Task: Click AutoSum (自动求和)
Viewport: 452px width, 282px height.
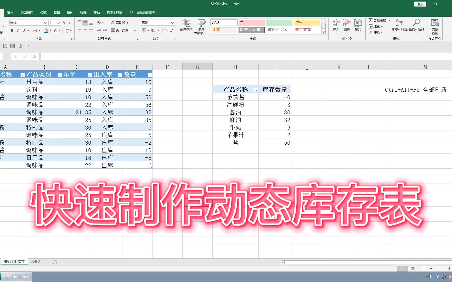Action: point(377,20)
